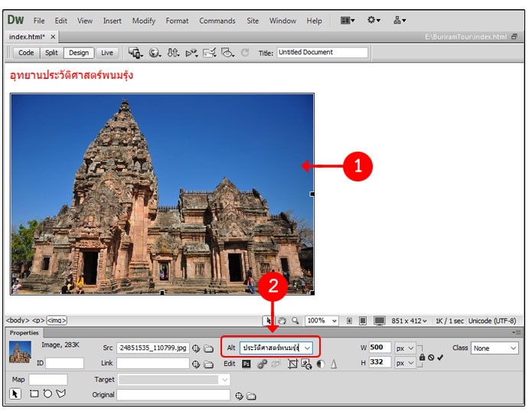
Task: Select the circle hotspot tool
Action: coord(47,394)
